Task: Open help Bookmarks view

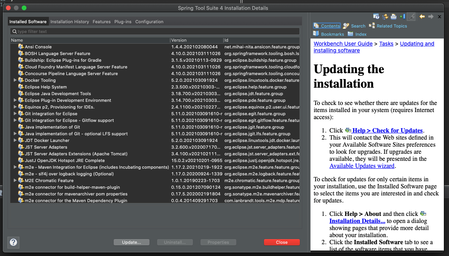Action: pyautogui.click(x=328, y=34)
